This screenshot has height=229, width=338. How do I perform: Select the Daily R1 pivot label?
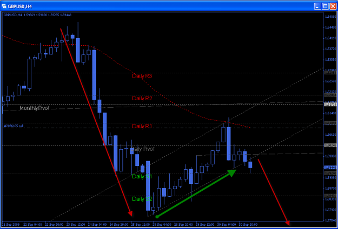click(x=142, y=126)
